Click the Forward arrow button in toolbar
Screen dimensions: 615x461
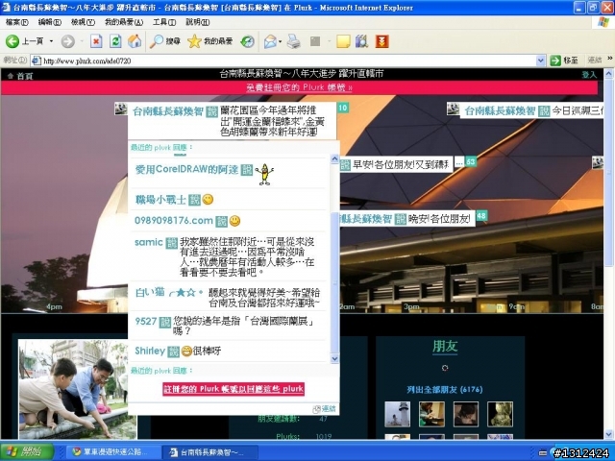pyautogui.click(x=67, y=41)
